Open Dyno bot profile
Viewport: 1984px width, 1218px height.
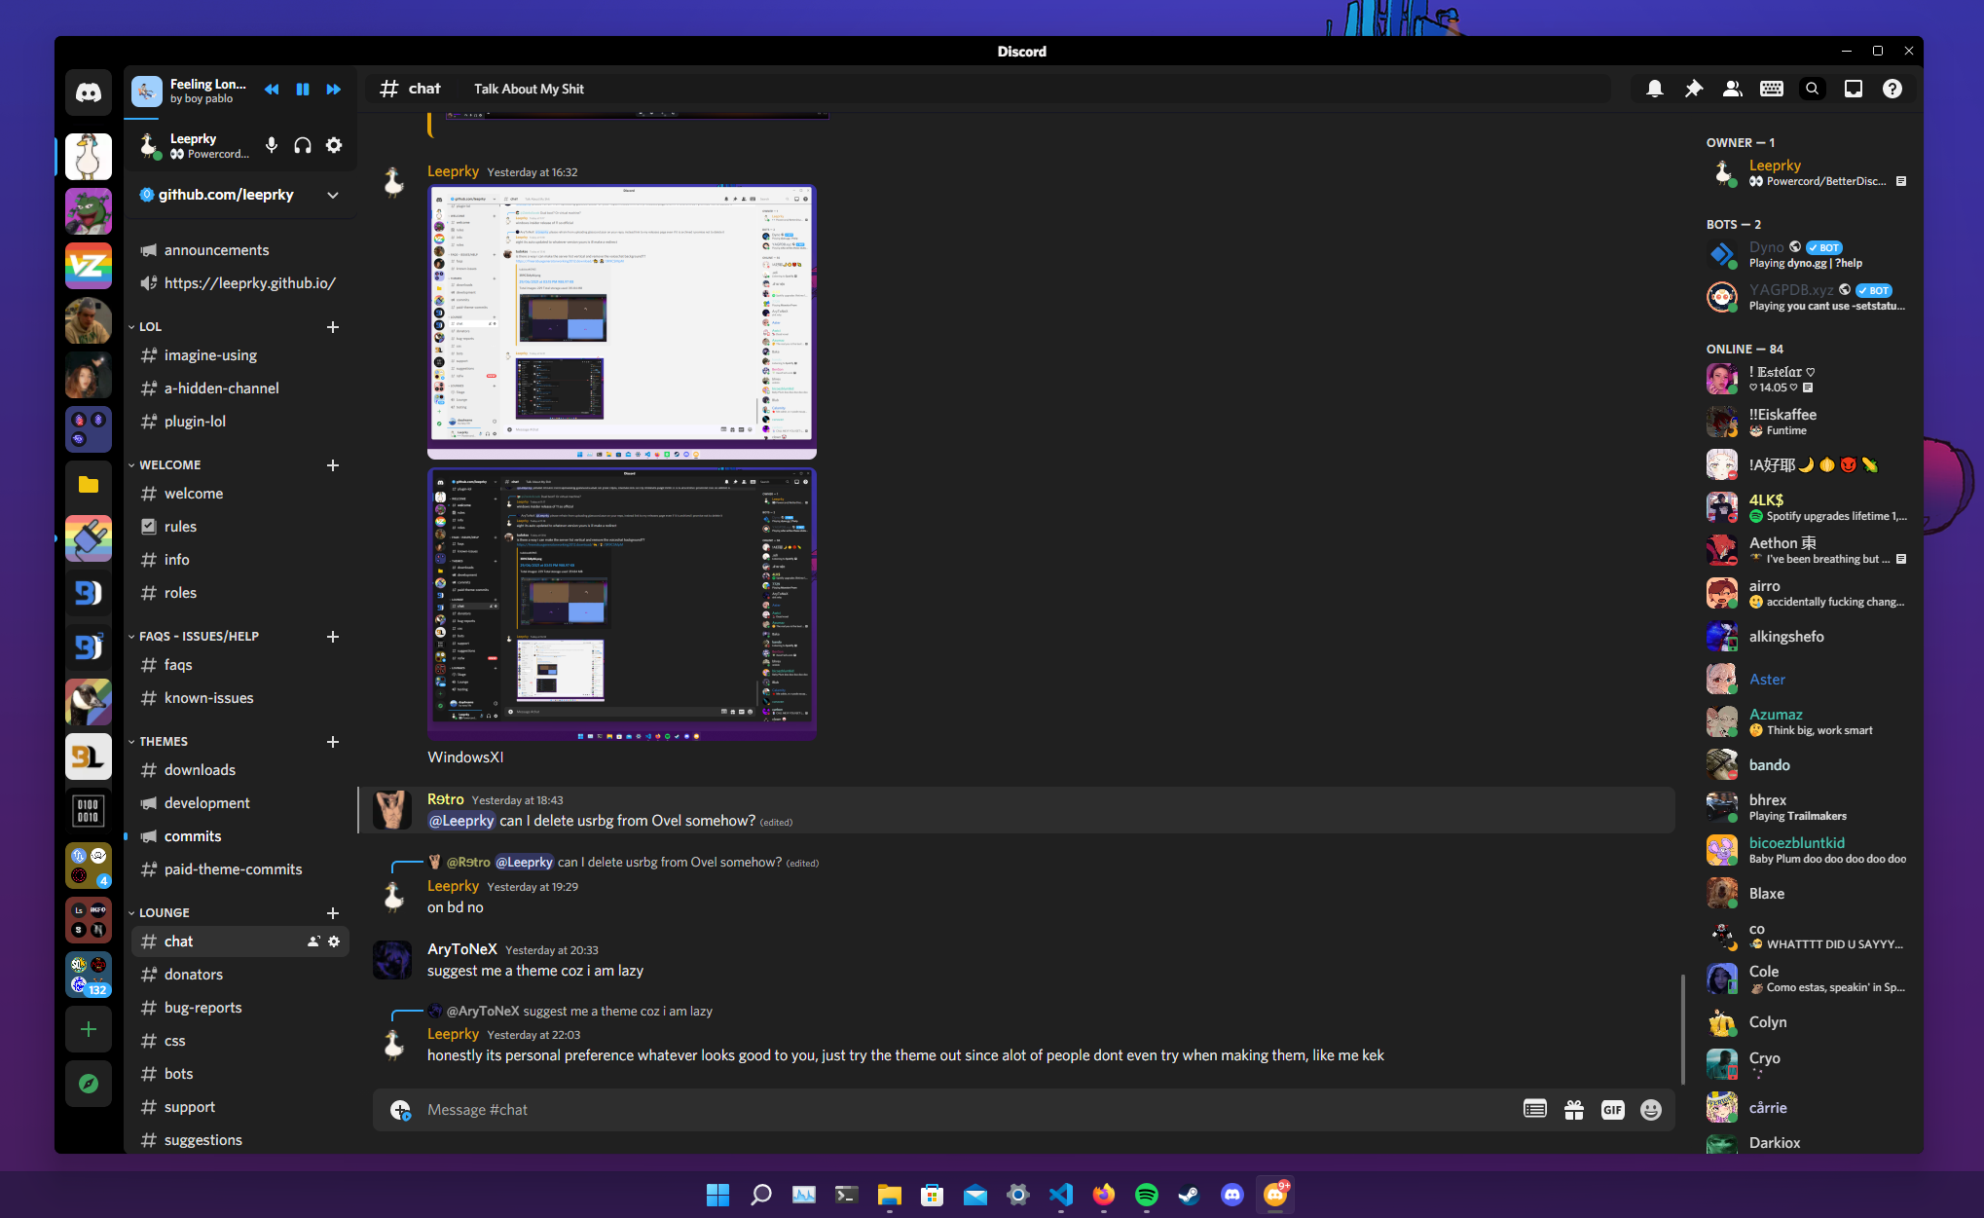point(1808,255)
